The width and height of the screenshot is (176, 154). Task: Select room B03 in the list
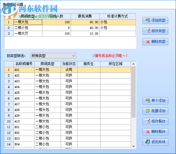pyautogui.click(x=68, y=139)
